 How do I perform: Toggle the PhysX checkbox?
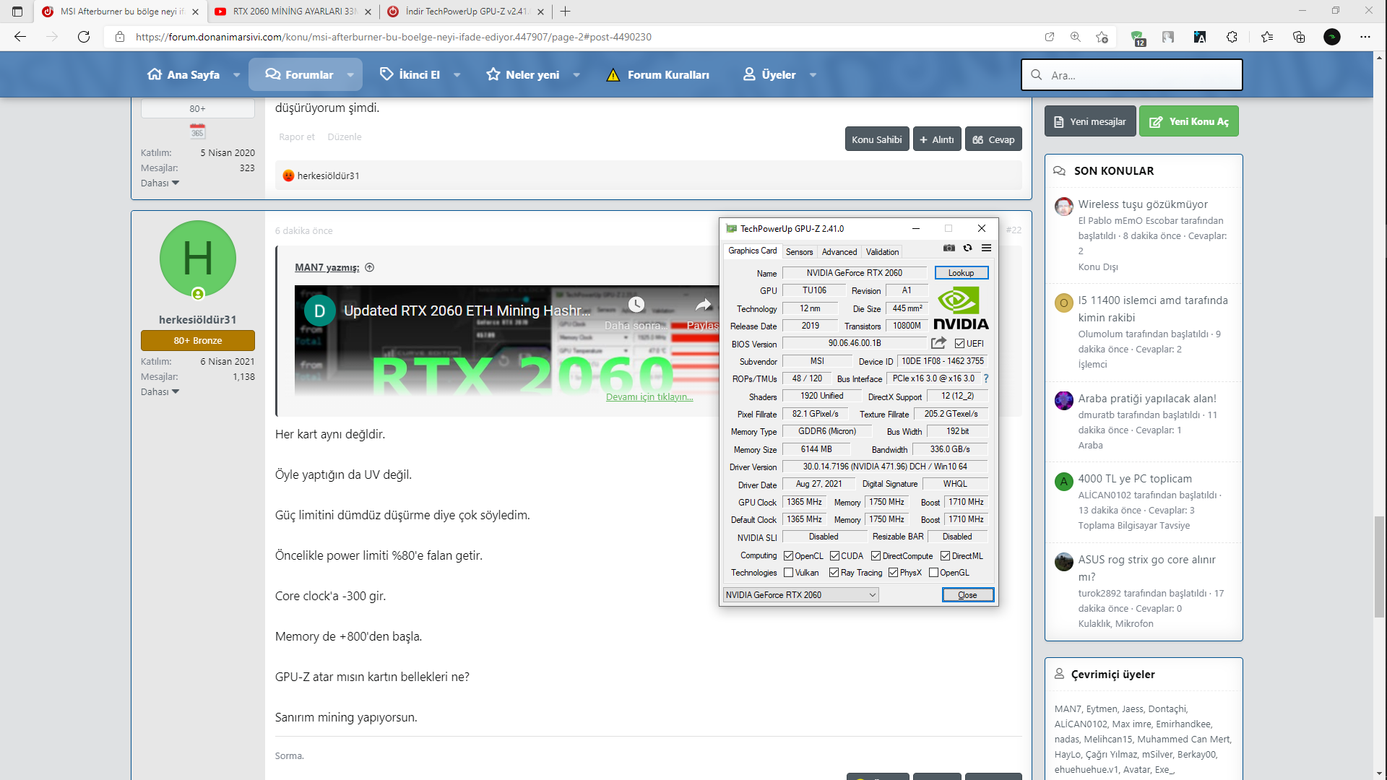(x=893, y=573)
